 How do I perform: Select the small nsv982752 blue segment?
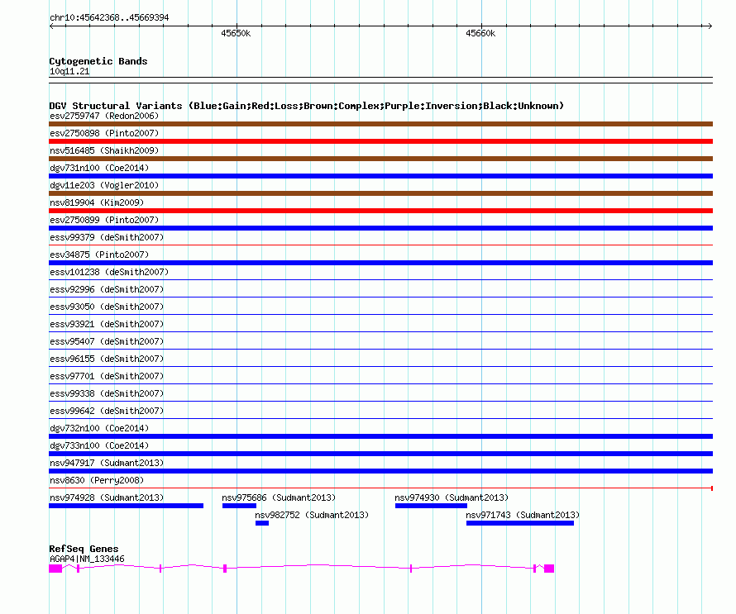coord(262,523)
